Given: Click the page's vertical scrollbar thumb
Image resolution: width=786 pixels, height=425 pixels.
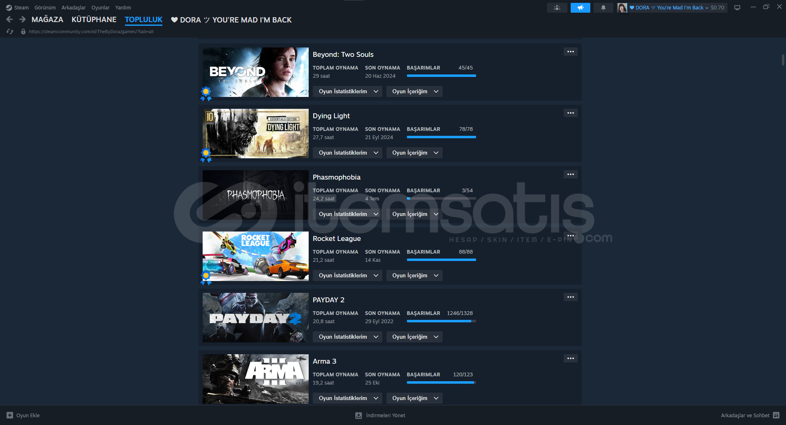Looking at the screenshot, I should [x=783, y=60].
